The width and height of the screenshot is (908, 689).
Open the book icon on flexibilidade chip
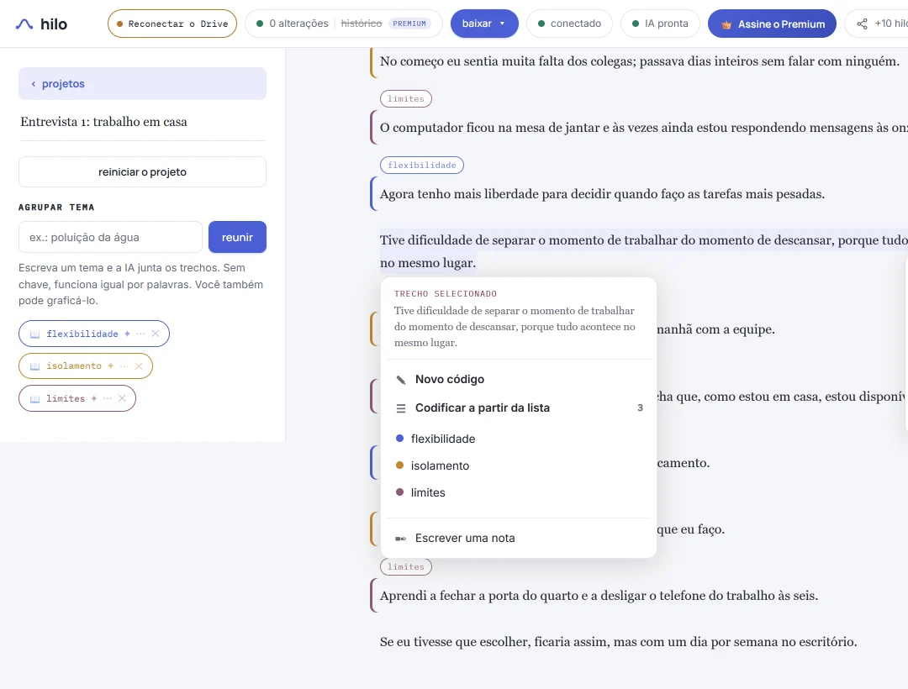34,334
